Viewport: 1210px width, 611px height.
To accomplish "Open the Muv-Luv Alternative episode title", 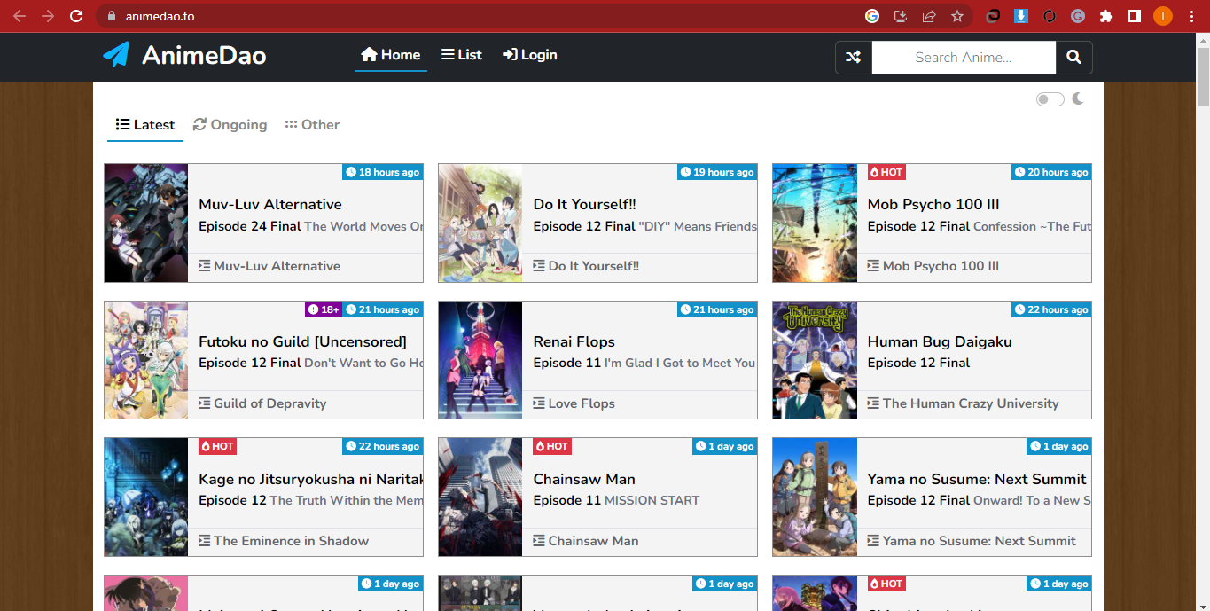I will pyautogui.click(x=270, y=204).
